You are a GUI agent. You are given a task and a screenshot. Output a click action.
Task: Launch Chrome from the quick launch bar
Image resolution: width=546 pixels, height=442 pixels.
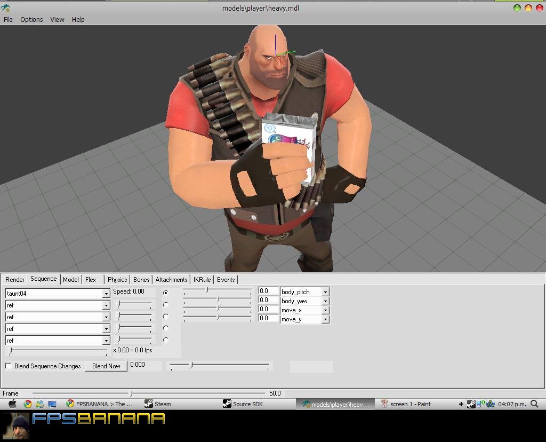tap(28, 404)
